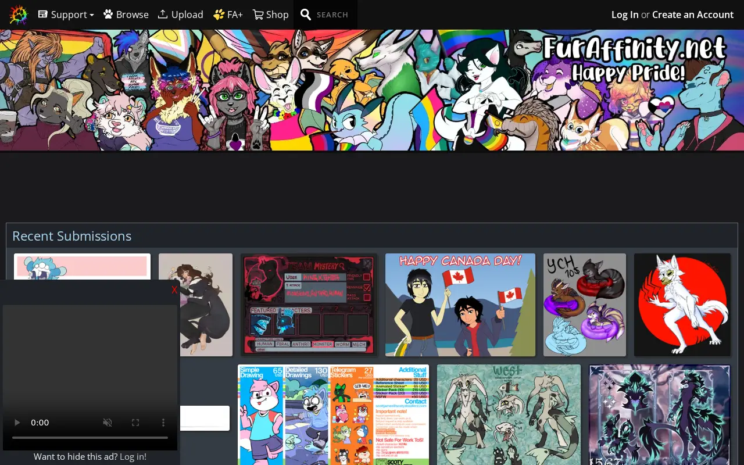The height and width of the screenshot is (465, 744).
Task: Click the FurAffinity rainbow logo icon
Action: point(19,15)
